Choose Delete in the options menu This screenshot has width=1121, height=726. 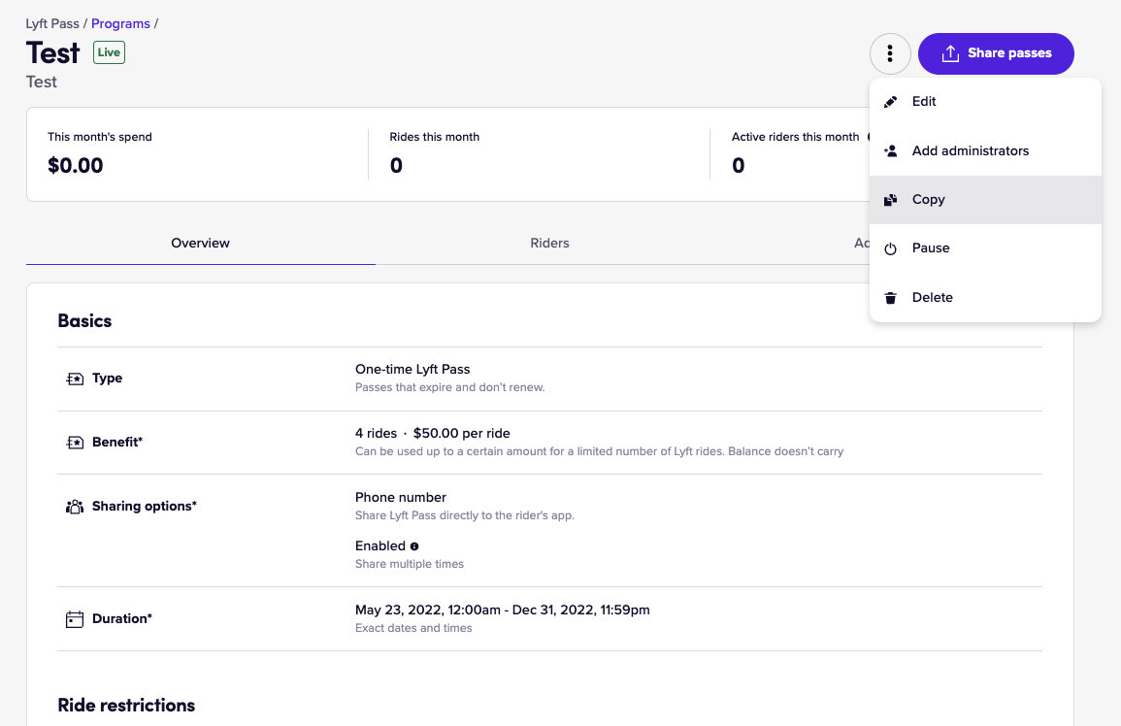click(x=985, y=298)
